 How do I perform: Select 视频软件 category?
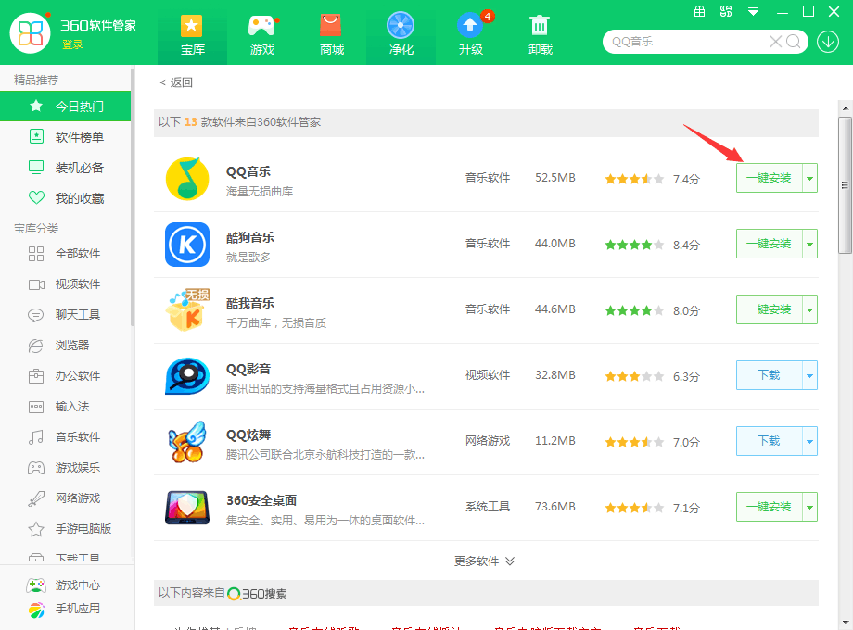click(x=65, y=283)
